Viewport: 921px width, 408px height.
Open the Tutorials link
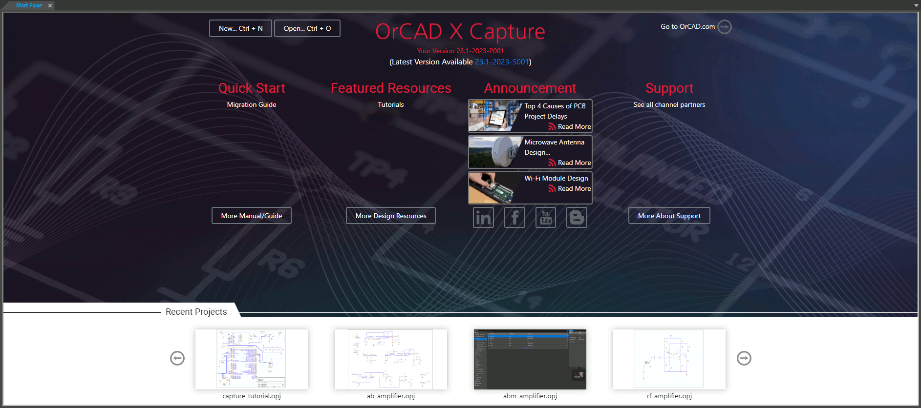(x=391, y=104)
